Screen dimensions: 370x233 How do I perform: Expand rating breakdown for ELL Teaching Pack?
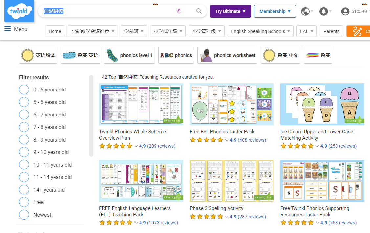(x=136, y=223)
